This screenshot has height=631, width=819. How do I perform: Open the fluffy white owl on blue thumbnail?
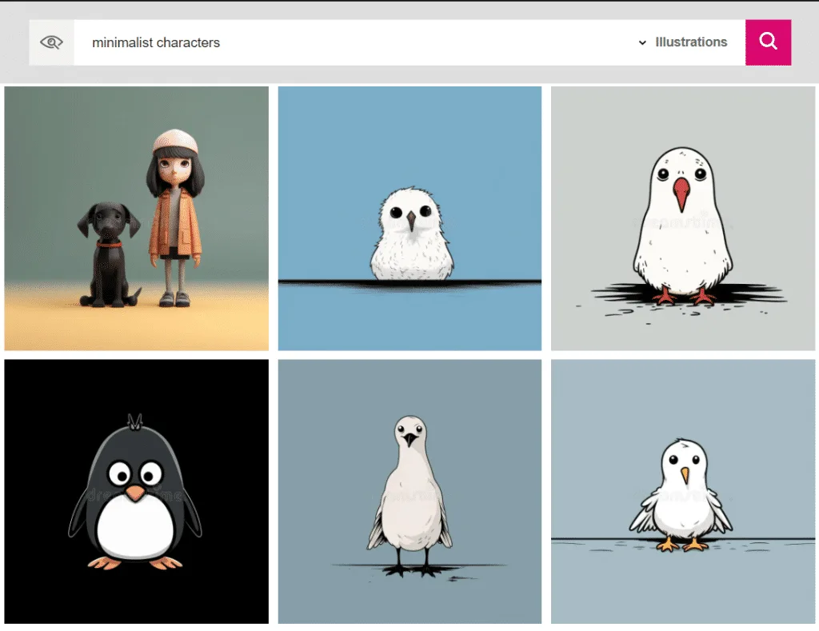pos(409,218)
